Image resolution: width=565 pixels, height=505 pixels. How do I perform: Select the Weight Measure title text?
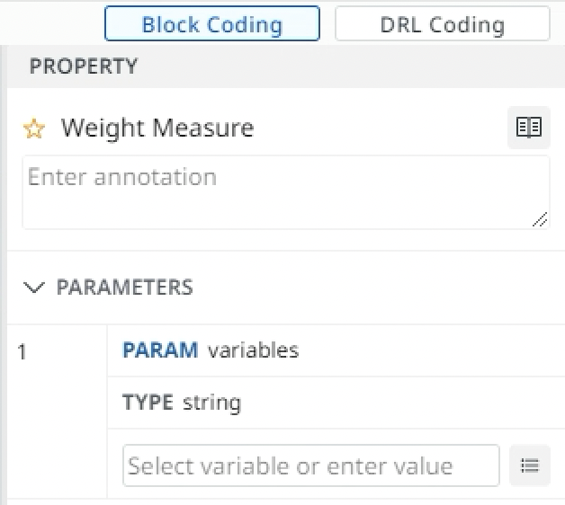pyautogui.click(x=157, y=128)
